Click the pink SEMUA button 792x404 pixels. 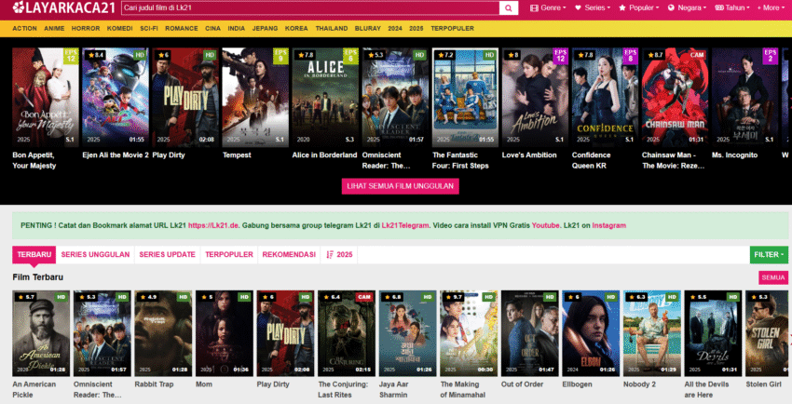click(772, 276)
